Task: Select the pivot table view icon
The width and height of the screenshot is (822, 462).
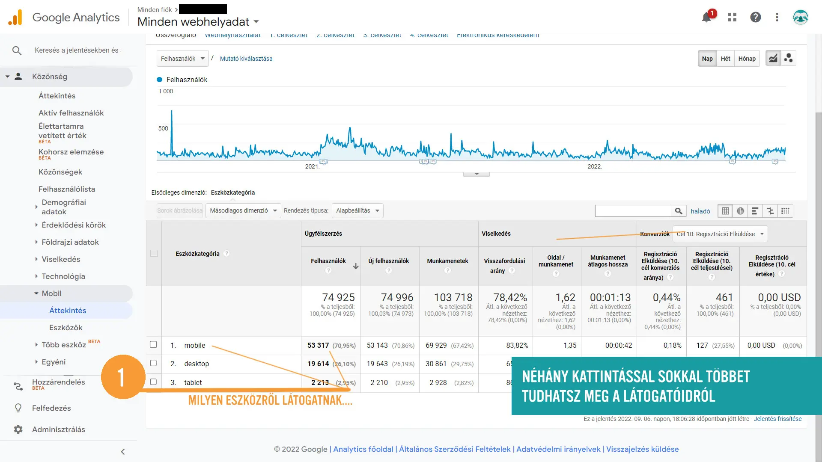Action: click(785, 211)
